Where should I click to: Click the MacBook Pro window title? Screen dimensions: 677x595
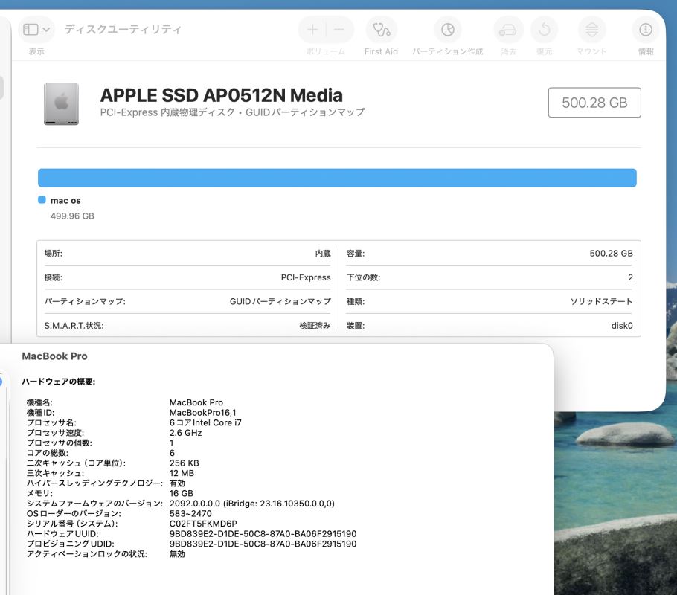(x=54, y=356)
